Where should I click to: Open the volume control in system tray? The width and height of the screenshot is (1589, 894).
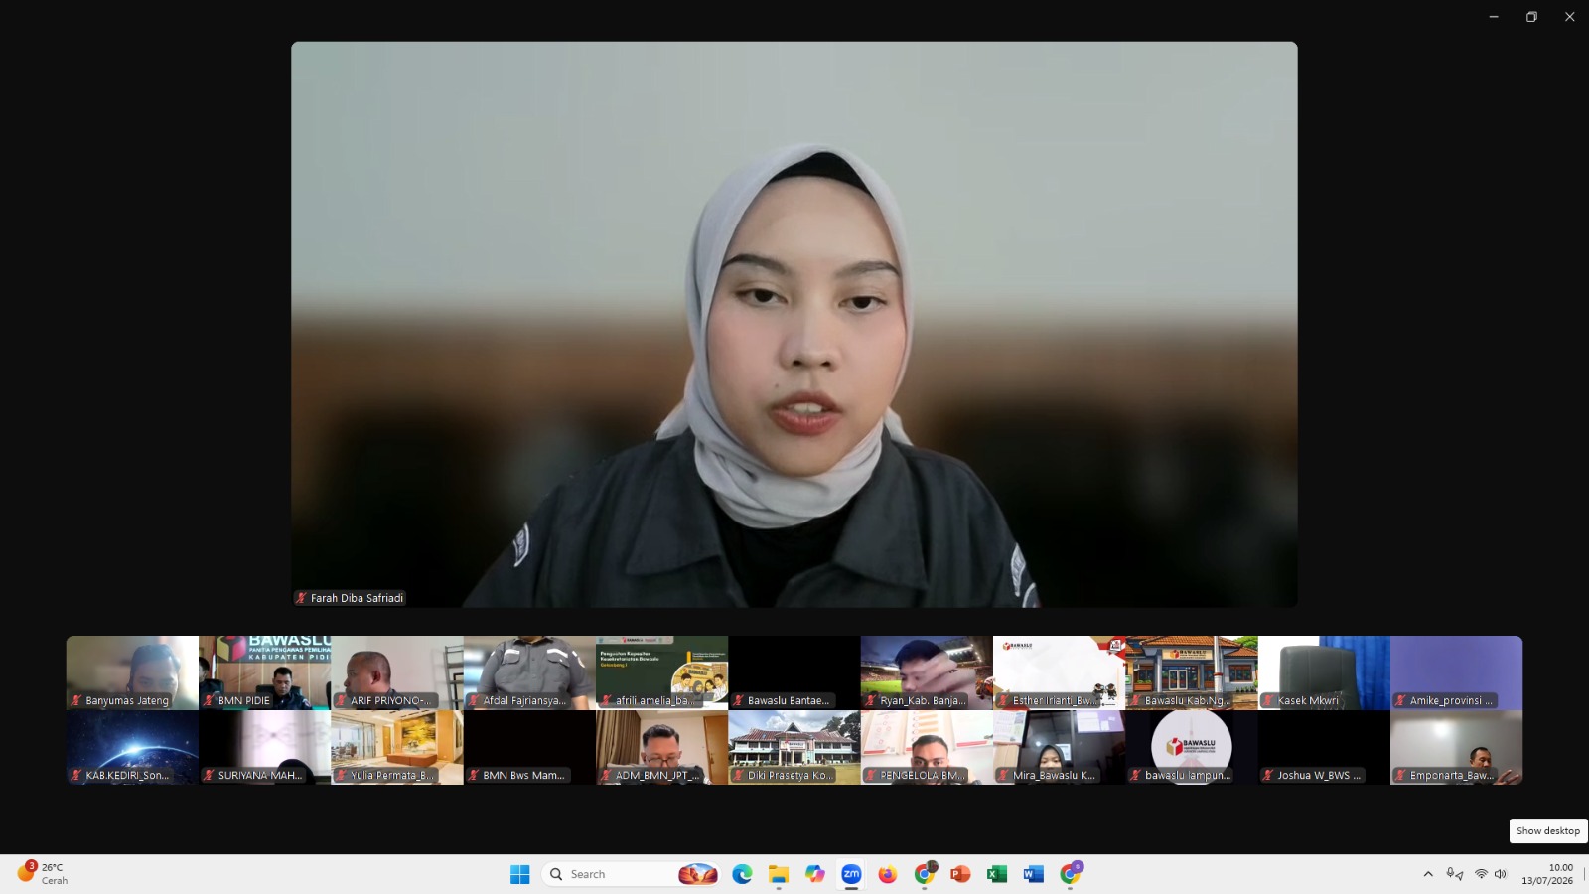click(1501, 874)
